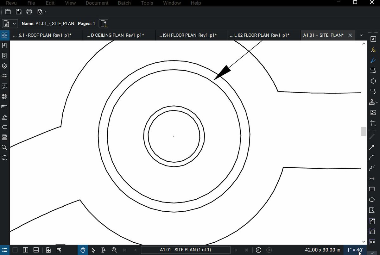Toggle the Pan hand tool
Viewport: 380px width, 255px height.
click(83, 250)
